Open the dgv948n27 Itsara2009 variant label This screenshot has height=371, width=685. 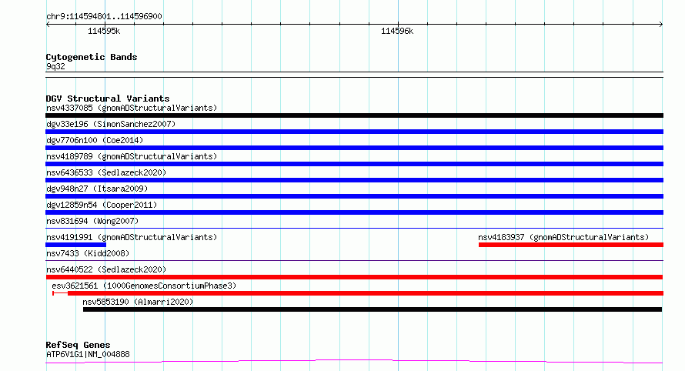97,189
